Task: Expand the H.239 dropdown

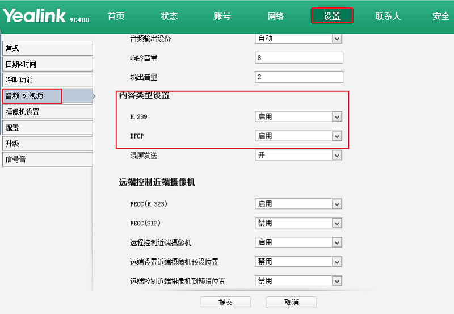Action: click(299, 117)
